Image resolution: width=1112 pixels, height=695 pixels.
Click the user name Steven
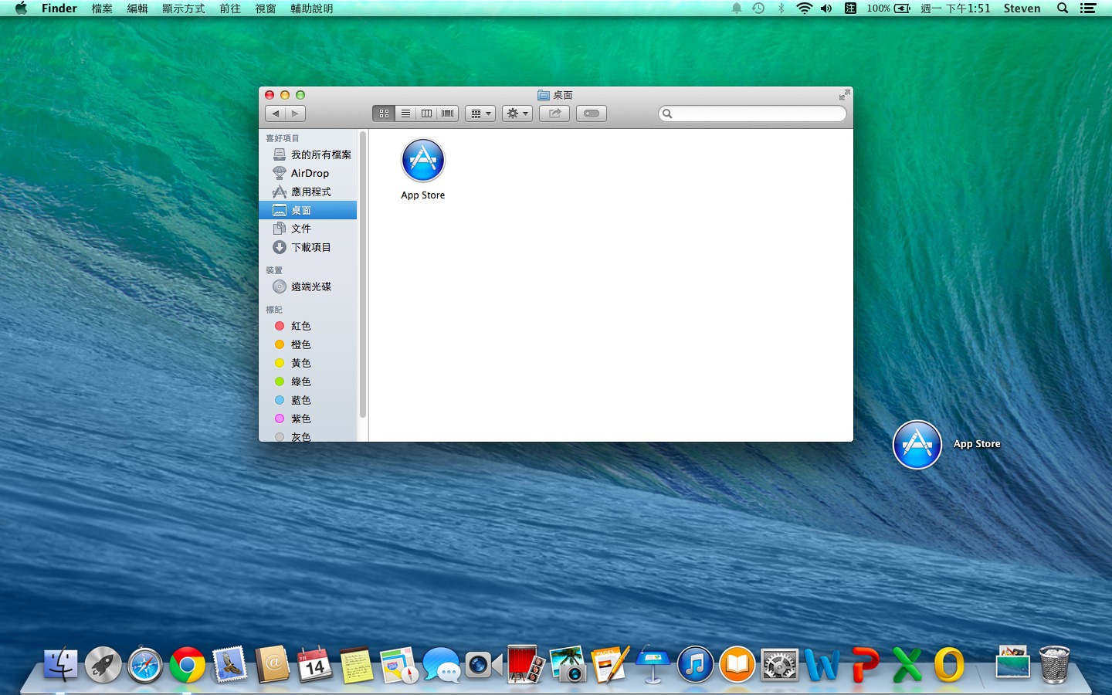[1022, 8]
